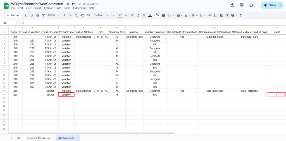This screenshot has width=286, height=141.
Task: Toggle bold formatting
Action: tap(132, 15)
